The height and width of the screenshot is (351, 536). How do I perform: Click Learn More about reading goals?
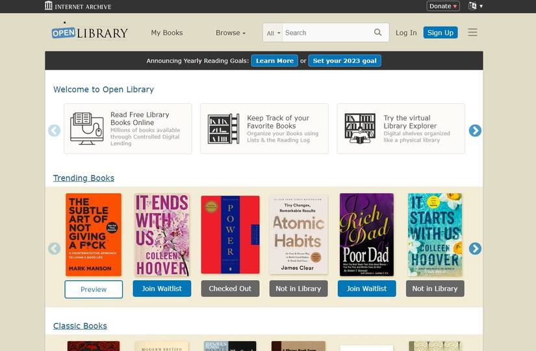[x=274, y=60]
